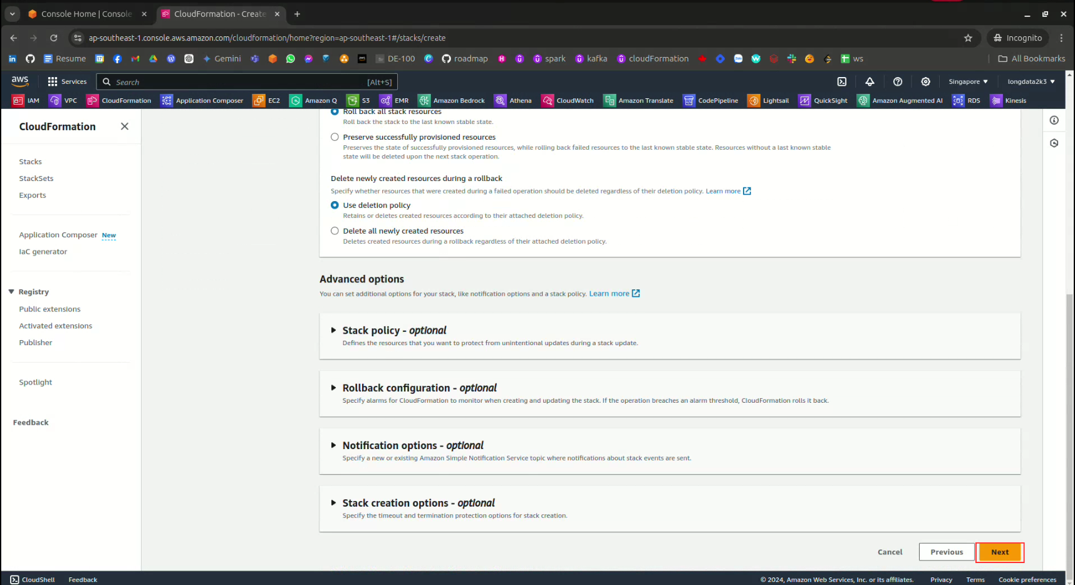Switch to the Console Home browser tab
The height and width of the screenshot is (585, 1075).
pos(86,14)
